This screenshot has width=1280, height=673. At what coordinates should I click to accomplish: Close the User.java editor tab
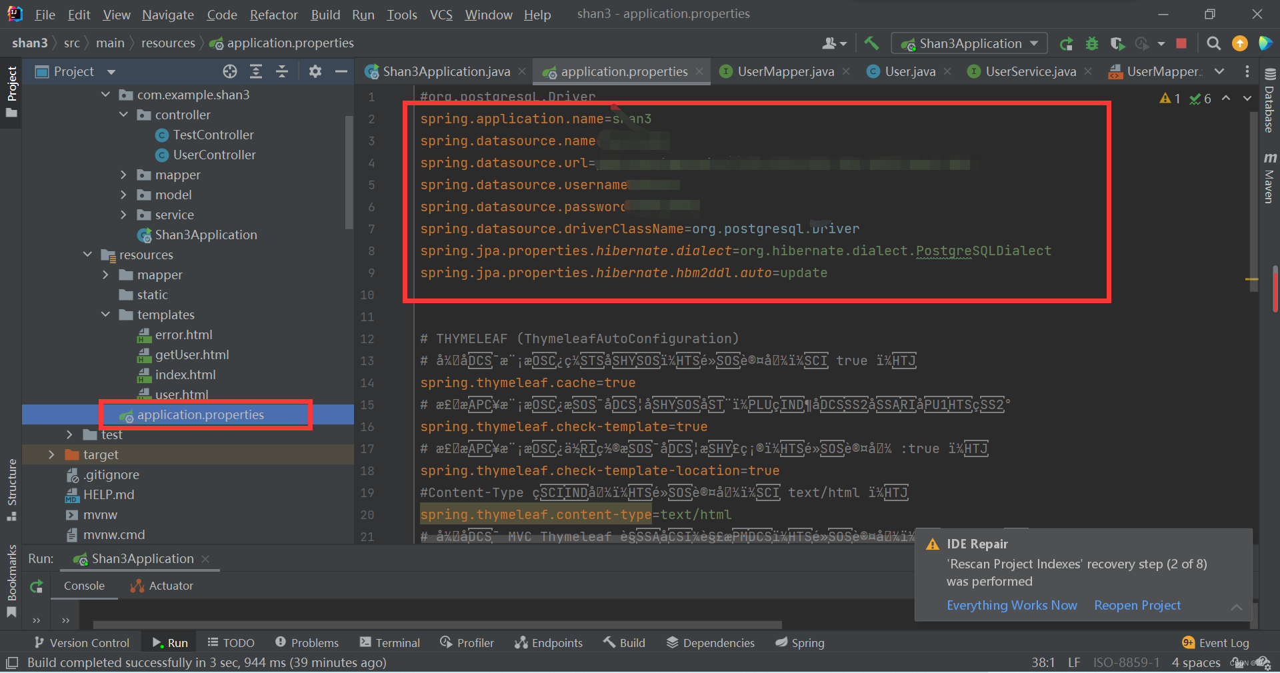click(947, 71)
